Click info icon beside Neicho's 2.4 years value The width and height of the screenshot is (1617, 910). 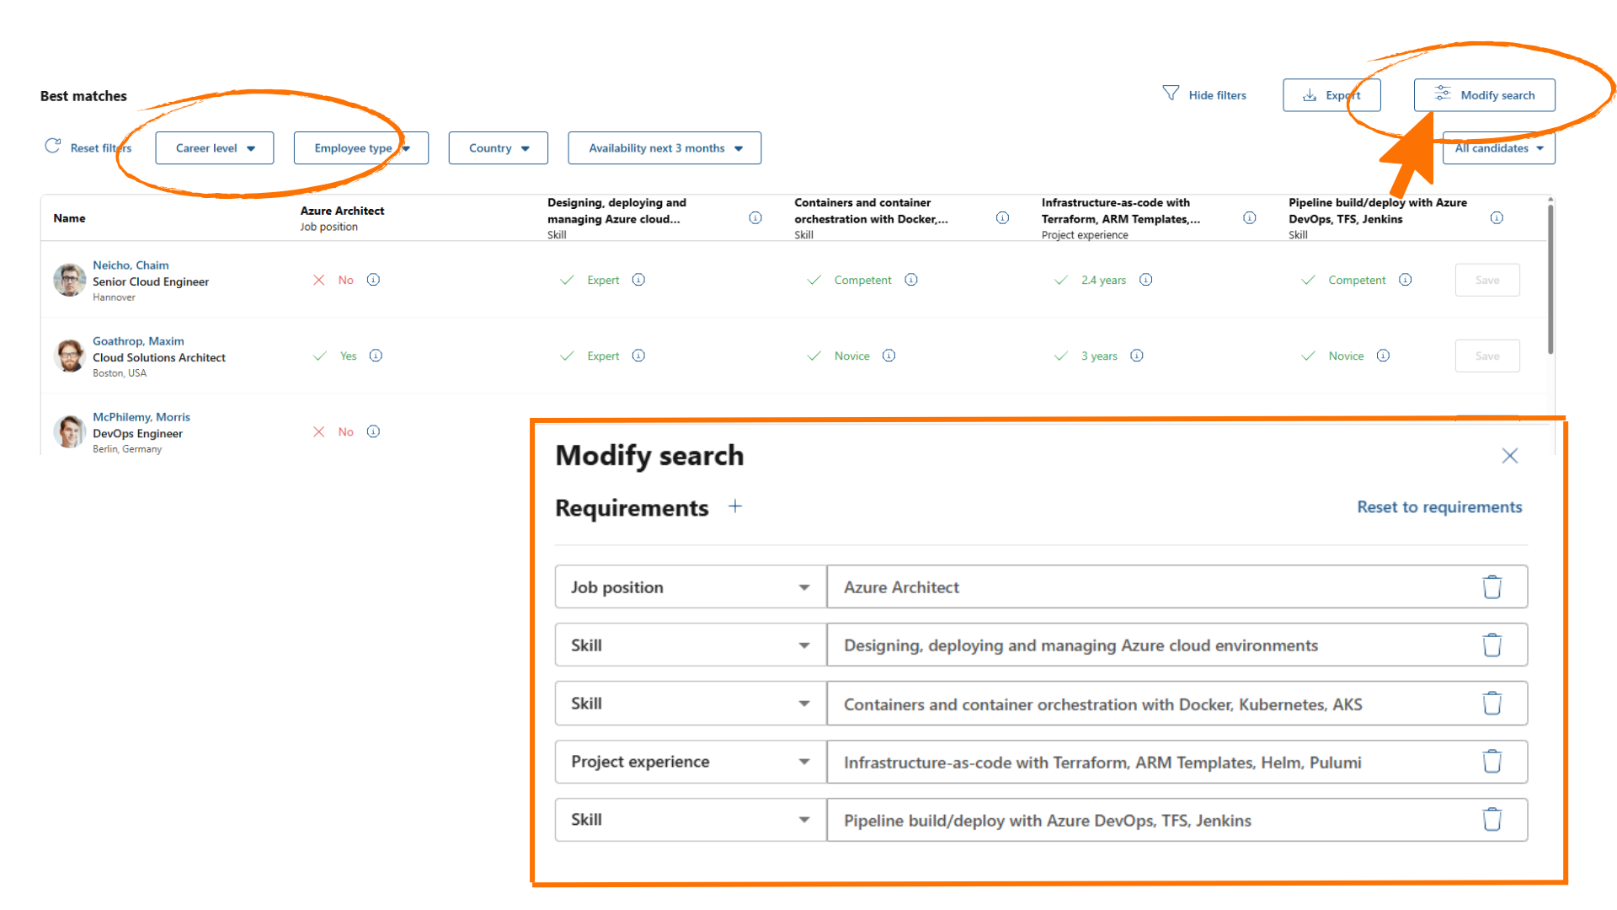[x=1145, y=280]
